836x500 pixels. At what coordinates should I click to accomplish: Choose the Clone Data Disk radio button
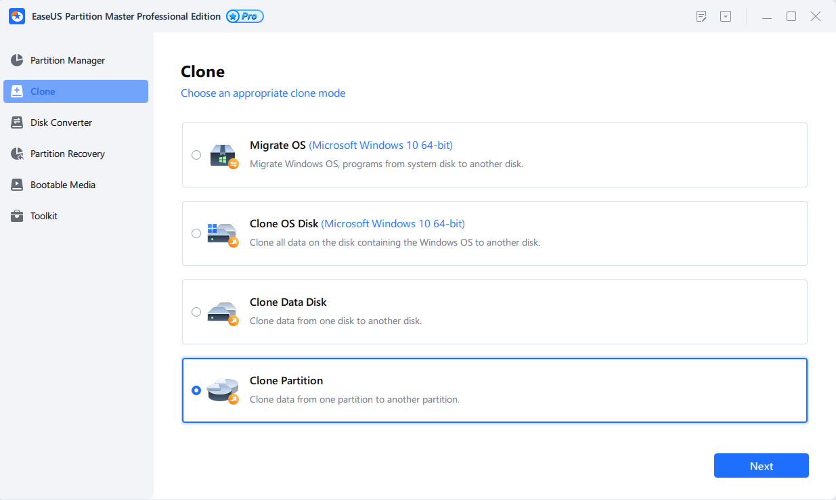click(196, 312)
